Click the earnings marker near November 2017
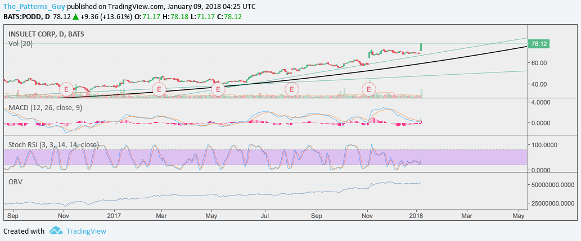This screenshot has height=241, width=581. pos(369,89)
